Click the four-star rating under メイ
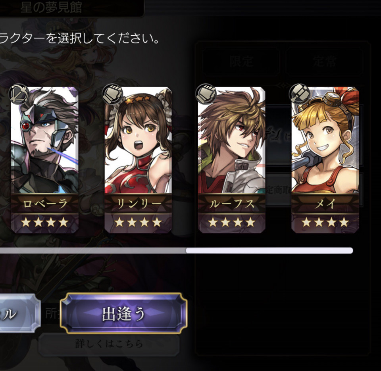 click(x=325, y=222)
